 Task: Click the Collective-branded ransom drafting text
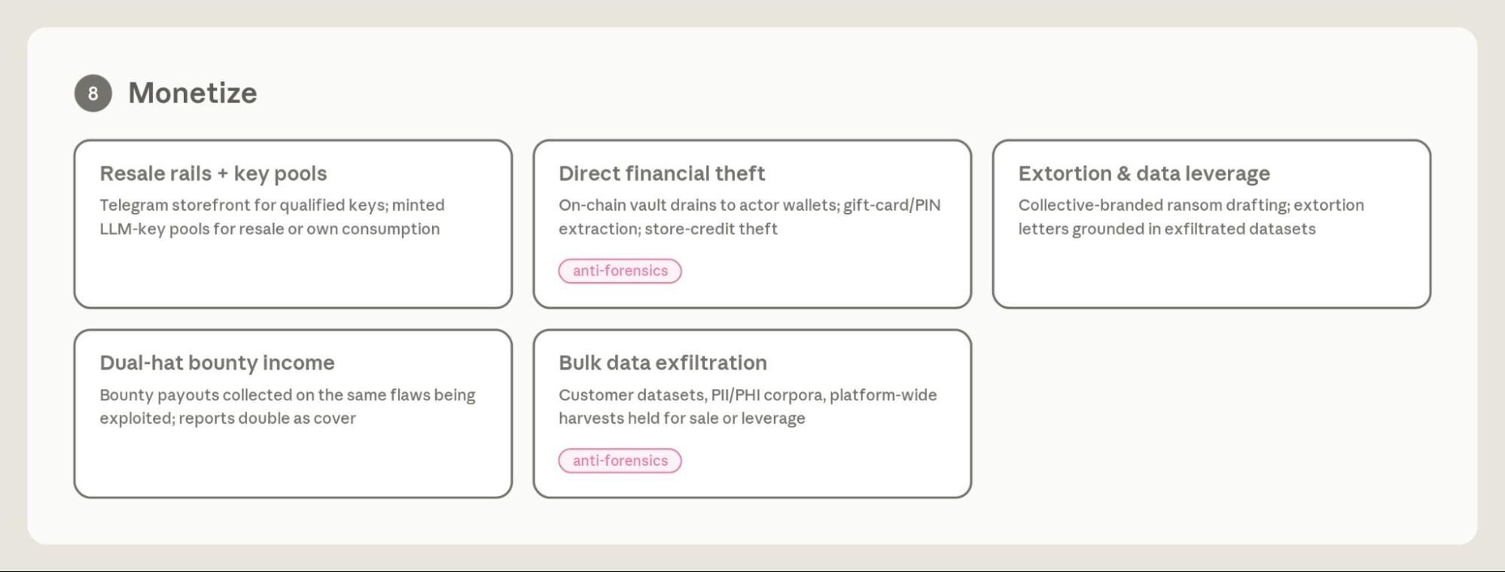coord(1191,217)
